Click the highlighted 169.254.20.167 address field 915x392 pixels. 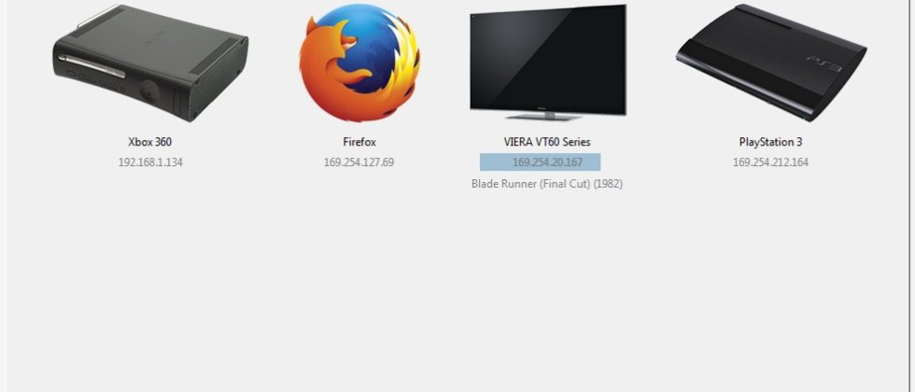point(541,162)
